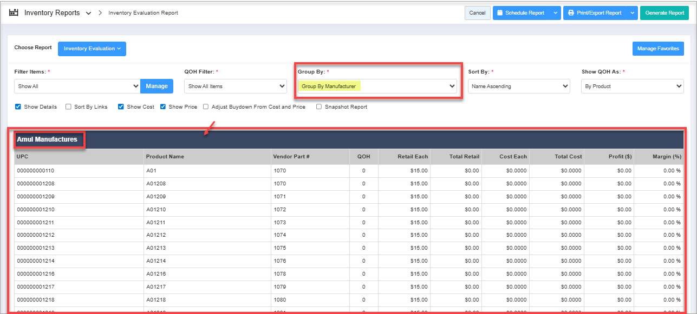
Task: Open the Sort By Name Ascending dropdown
Action: point(519,86)
